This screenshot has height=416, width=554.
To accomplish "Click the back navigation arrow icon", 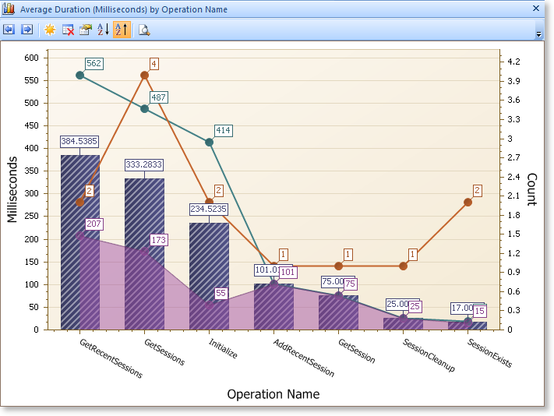I will (9, 30).
